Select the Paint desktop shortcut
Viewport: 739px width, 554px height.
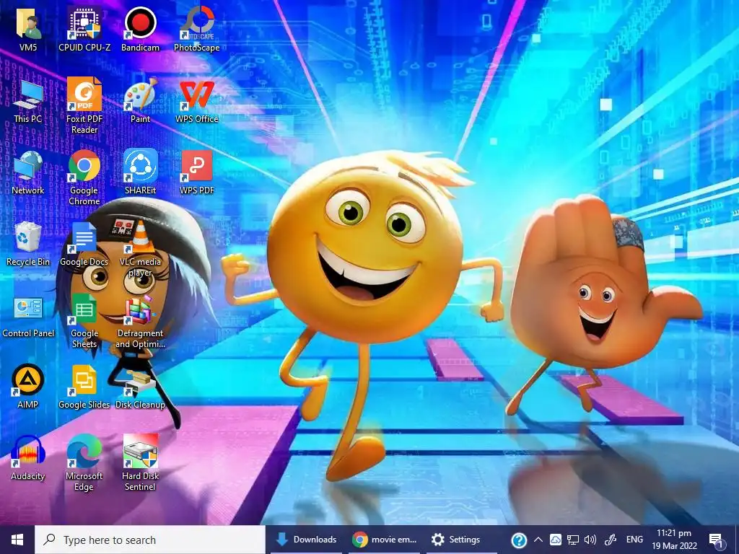click(141, 101)
